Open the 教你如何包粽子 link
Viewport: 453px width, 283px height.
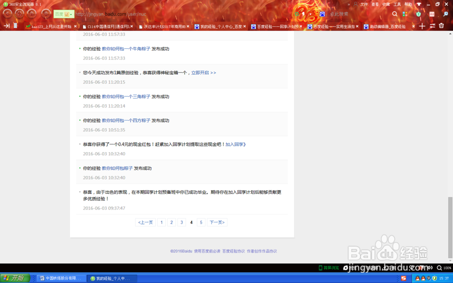point(117,168)
